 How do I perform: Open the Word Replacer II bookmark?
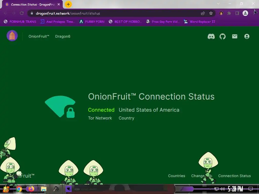[x=200, y=22]
